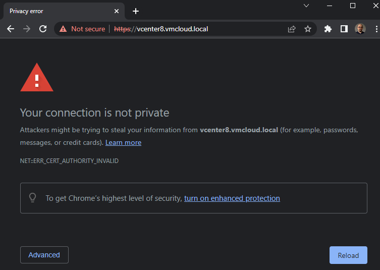The image size is (380, 270).
Task: Click the Not secure warning icon
Action: 63,29
